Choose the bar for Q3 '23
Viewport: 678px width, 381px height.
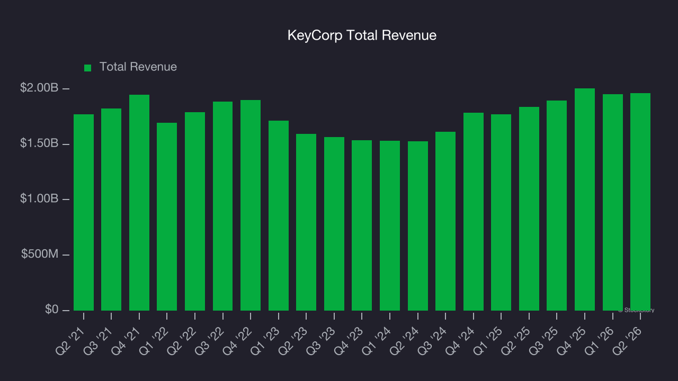334,224
